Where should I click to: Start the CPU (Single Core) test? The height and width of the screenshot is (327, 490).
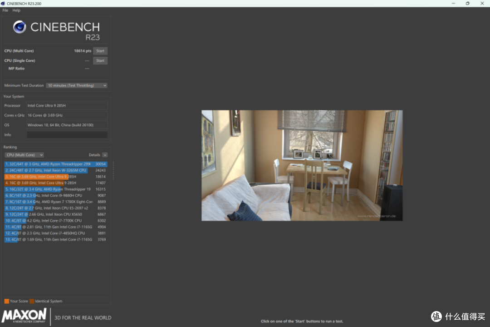100,60
